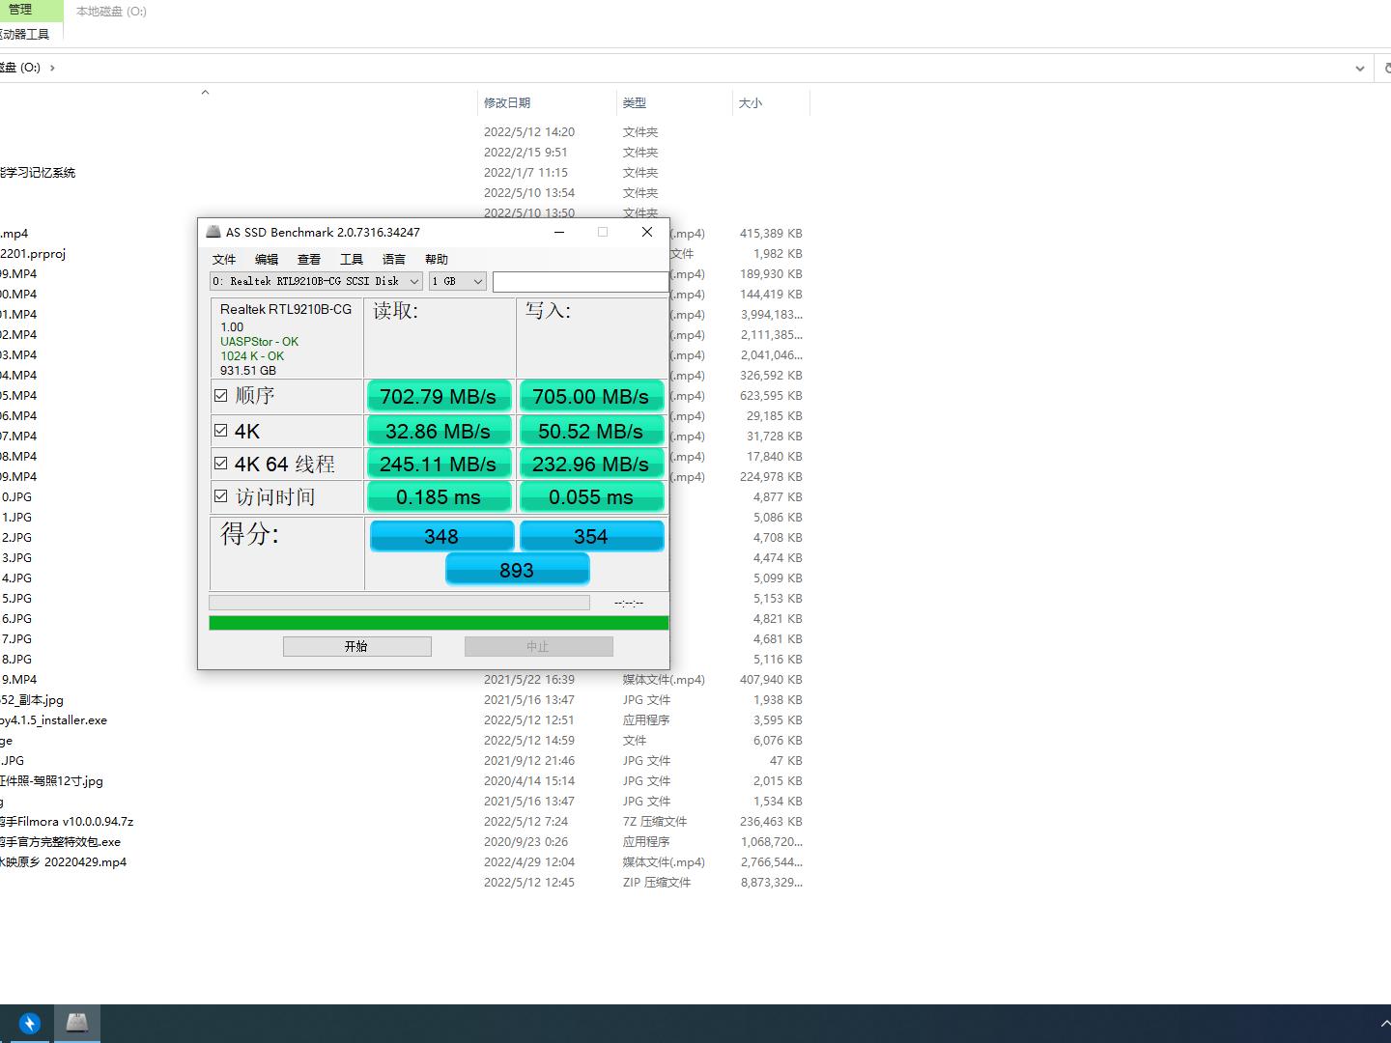Click the 7Z 压缩文件 type cell
1391x1043 pixels.
[x=655, y=822]
